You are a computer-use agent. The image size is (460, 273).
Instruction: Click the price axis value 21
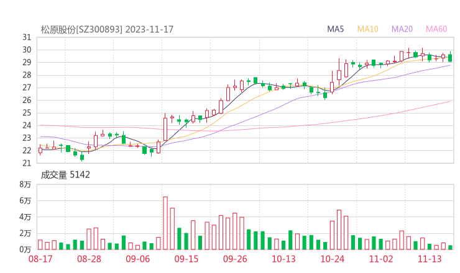click(x=27, y=163)
